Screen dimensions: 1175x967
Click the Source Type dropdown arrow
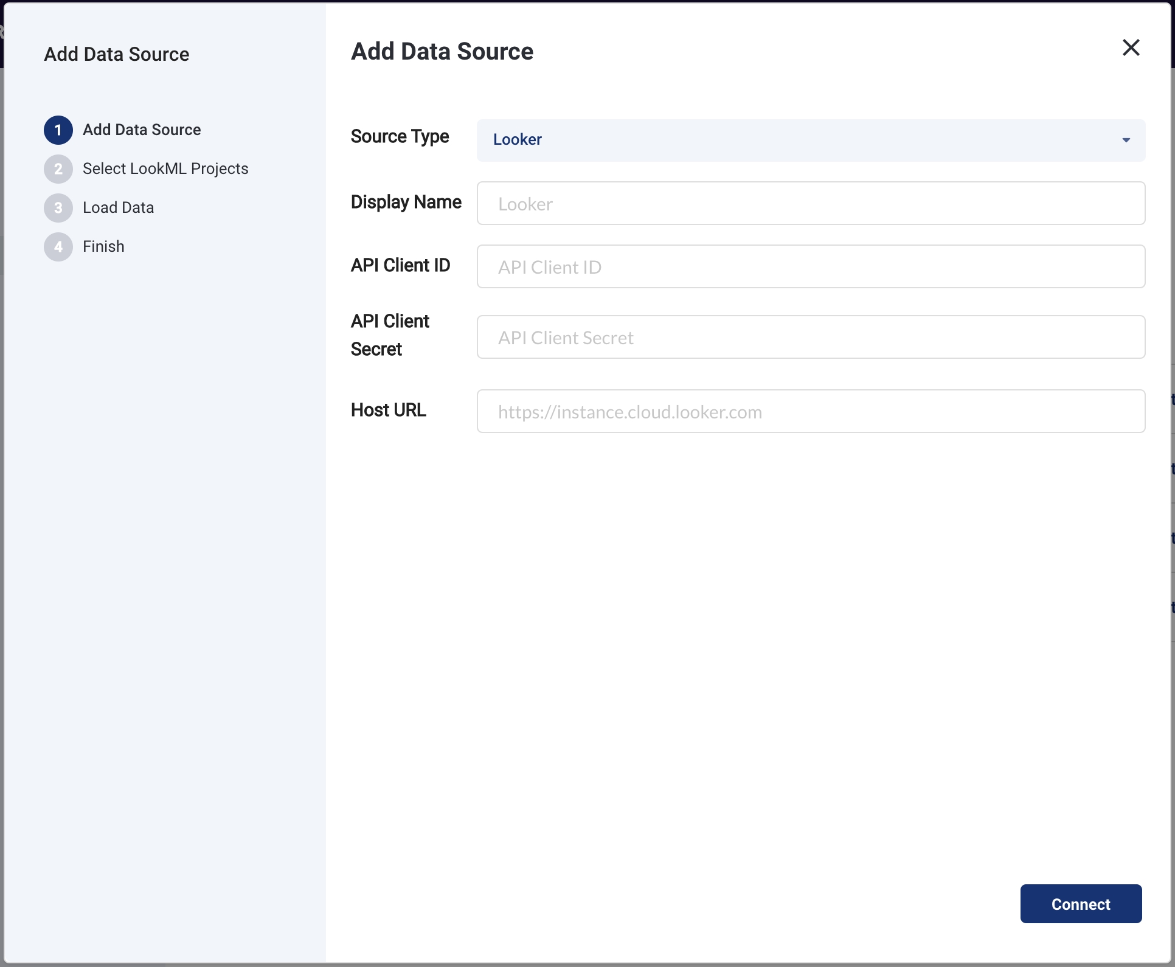click(x=1126, y=140)
